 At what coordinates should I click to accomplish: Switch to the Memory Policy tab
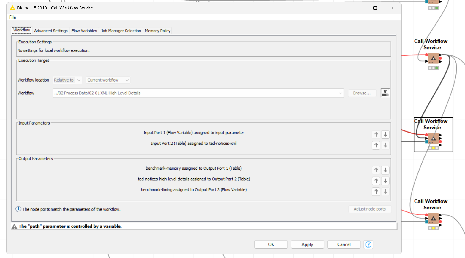click(x=157, y=31)
